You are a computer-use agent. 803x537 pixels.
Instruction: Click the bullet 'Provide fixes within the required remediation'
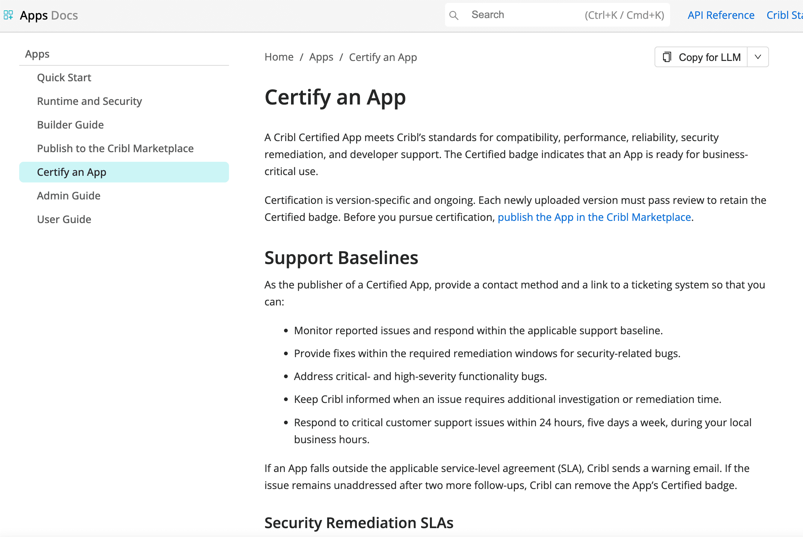click(x=487, y=353)
